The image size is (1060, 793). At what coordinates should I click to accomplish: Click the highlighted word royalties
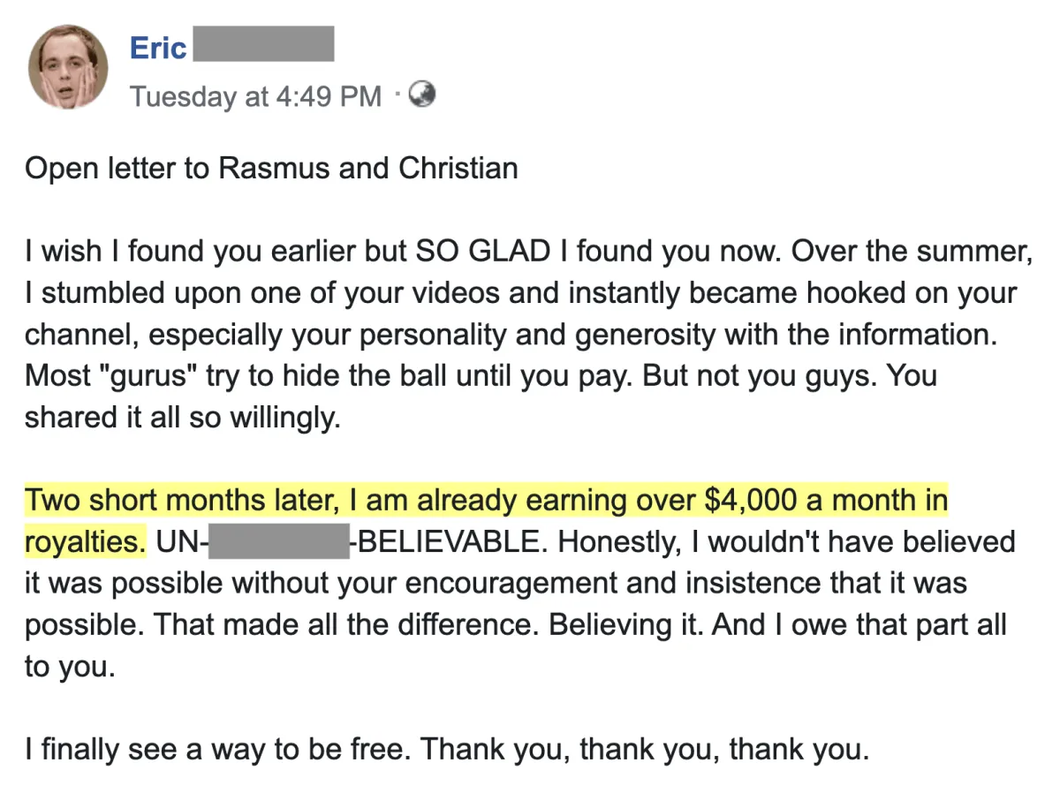85,541
